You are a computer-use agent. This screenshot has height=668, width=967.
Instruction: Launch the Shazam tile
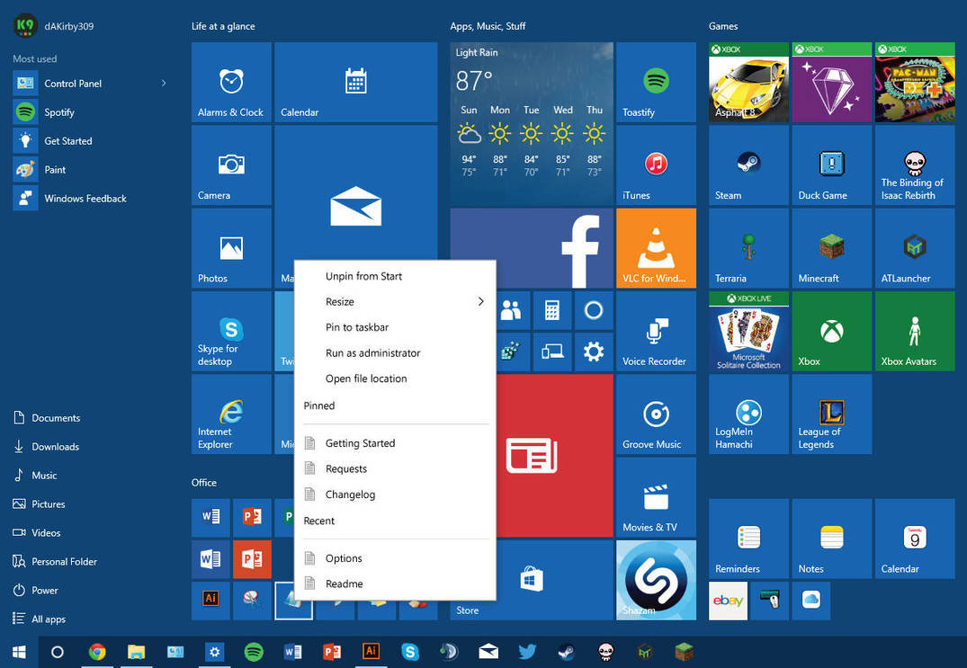point(656,580)
